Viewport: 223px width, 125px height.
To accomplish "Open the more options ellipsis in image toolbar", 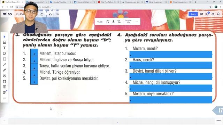I will (137, 22).
